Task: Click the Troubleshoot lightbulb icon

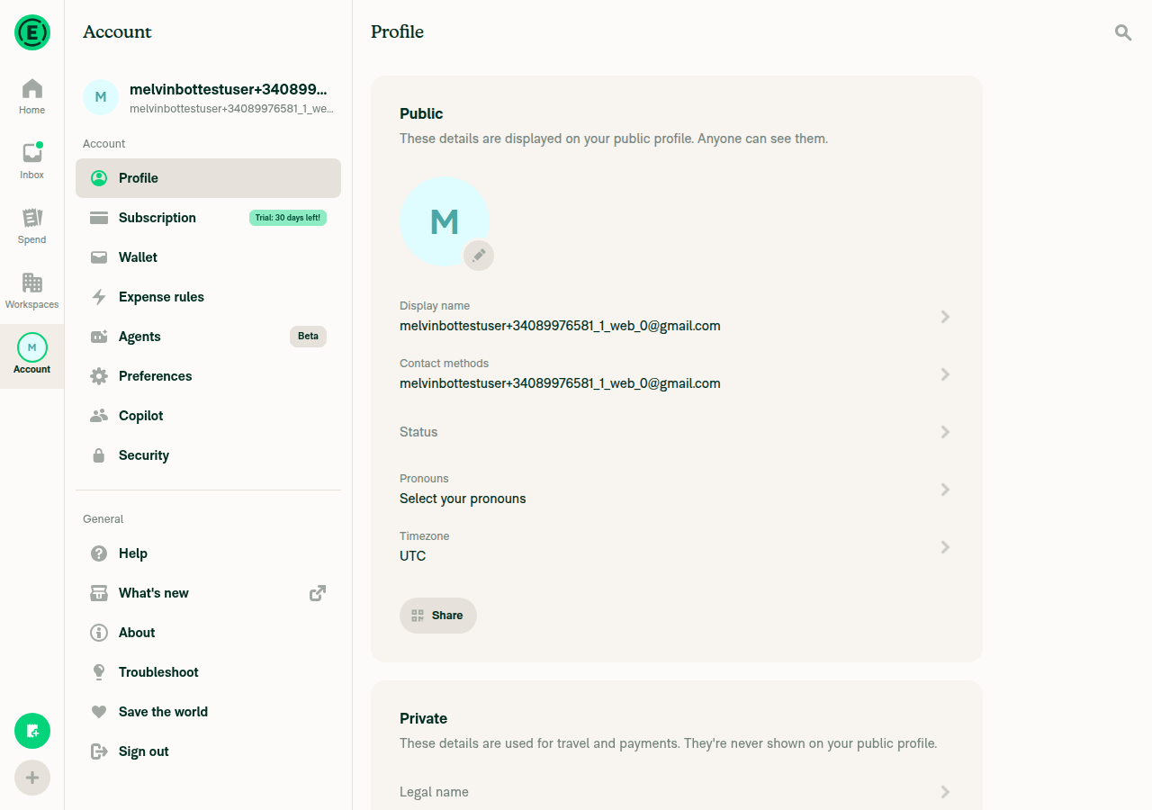Action: 100,672
